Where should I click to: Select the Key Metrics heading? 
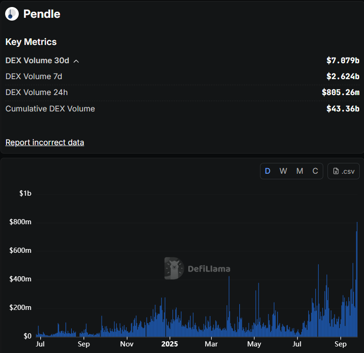pos(31,42)
